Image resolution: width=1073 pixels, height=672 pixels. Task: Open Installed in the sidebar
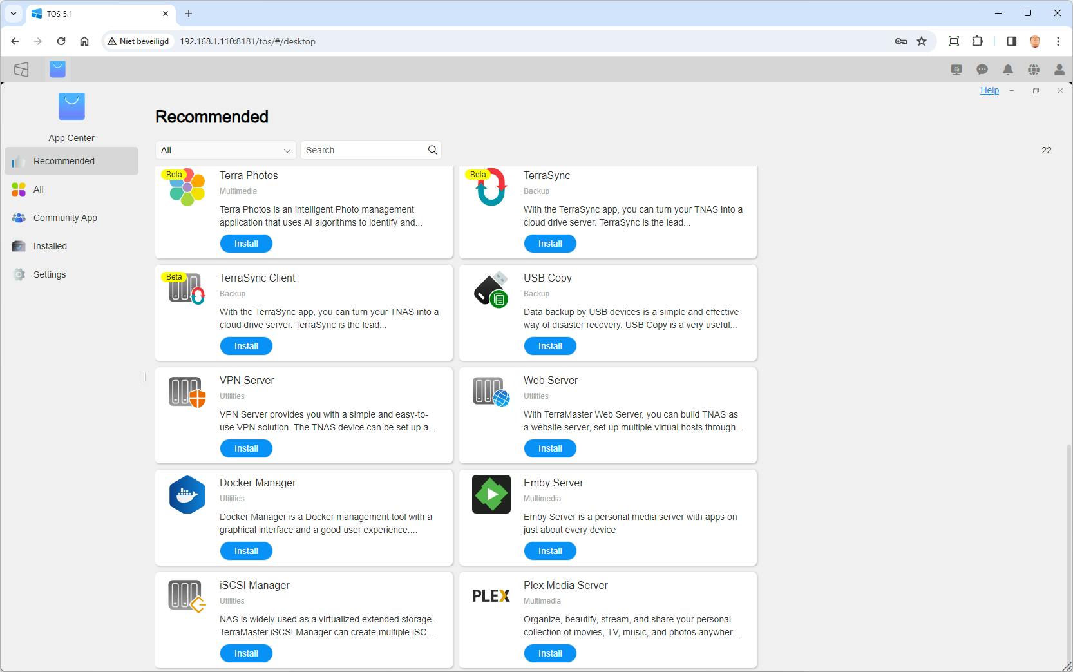pyautogui.click(x=71, y=246)
